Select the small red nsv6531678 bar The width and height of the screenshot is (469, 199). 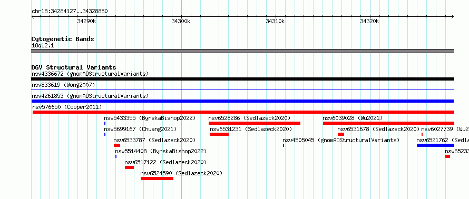coord(341,134)
